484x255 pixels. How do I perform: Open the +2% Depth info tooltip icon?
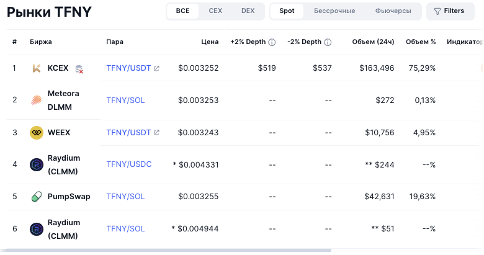tap(272, 42)
